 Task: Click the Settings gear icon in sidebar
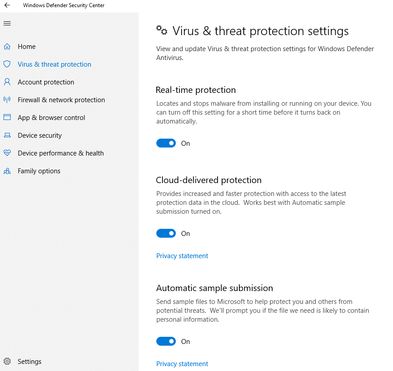(7, 361)
